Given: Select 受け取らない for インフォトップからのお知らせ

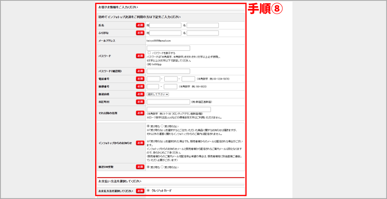Looking at the screenshot, I should tap(162, 126).
